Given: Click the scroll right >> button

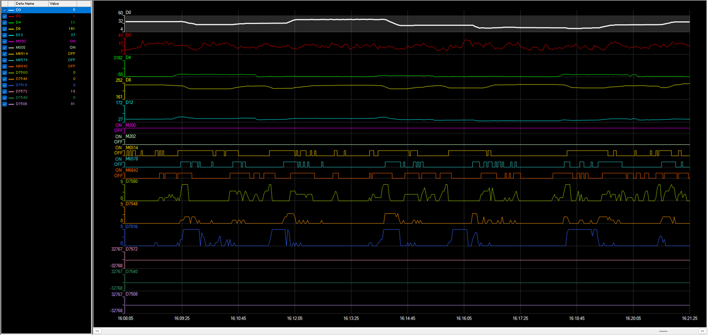Looking at the screenshot, I should click(702, 331).
